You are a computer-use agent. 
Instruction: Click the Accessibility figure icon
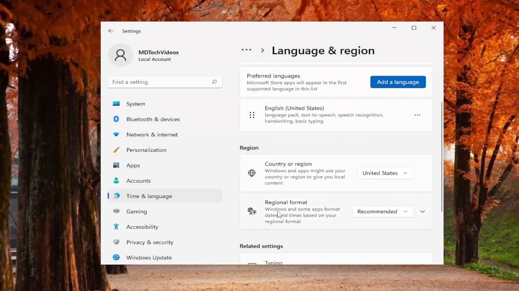tap(116, 227)
